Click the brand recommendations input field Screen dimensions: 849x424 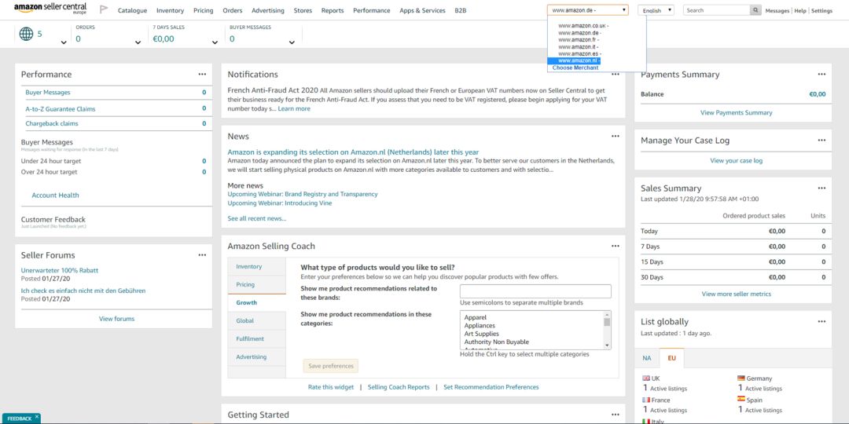click(x=535, y=291)
